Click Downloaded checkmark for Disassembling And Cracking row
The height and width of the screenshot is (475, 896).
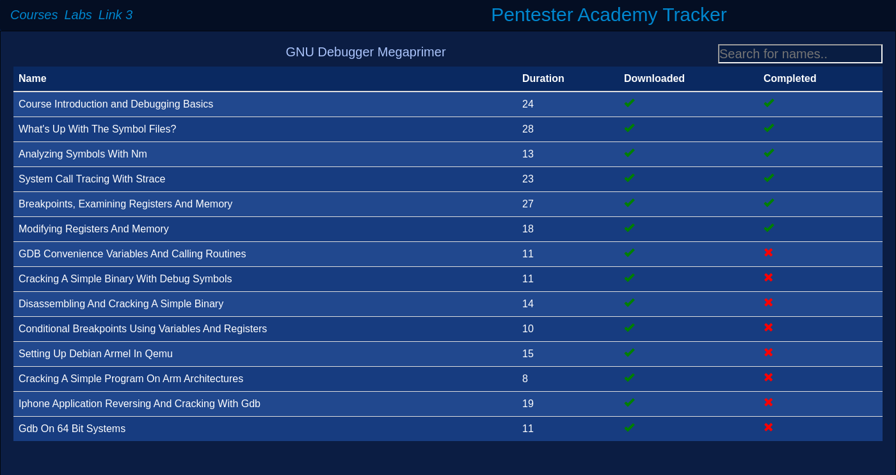[629, 303]
